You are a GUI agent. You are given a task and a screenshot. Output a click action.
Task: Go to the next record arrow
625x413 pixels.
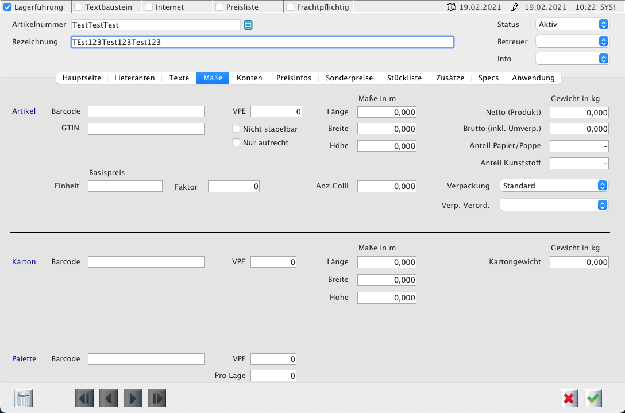click(133, 398)
